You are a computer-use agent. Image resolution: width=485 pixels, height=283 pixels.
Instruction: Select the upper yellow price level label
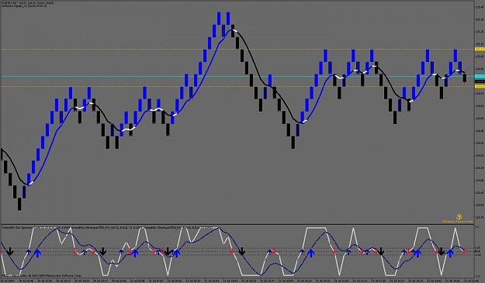[480, 49]
